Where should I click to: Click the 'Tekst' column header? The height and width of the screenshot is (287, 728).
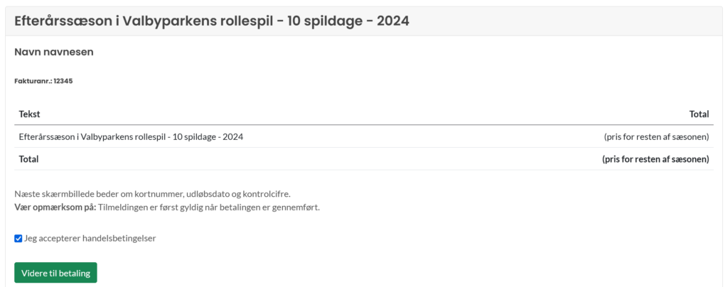[x=29, y=114]
